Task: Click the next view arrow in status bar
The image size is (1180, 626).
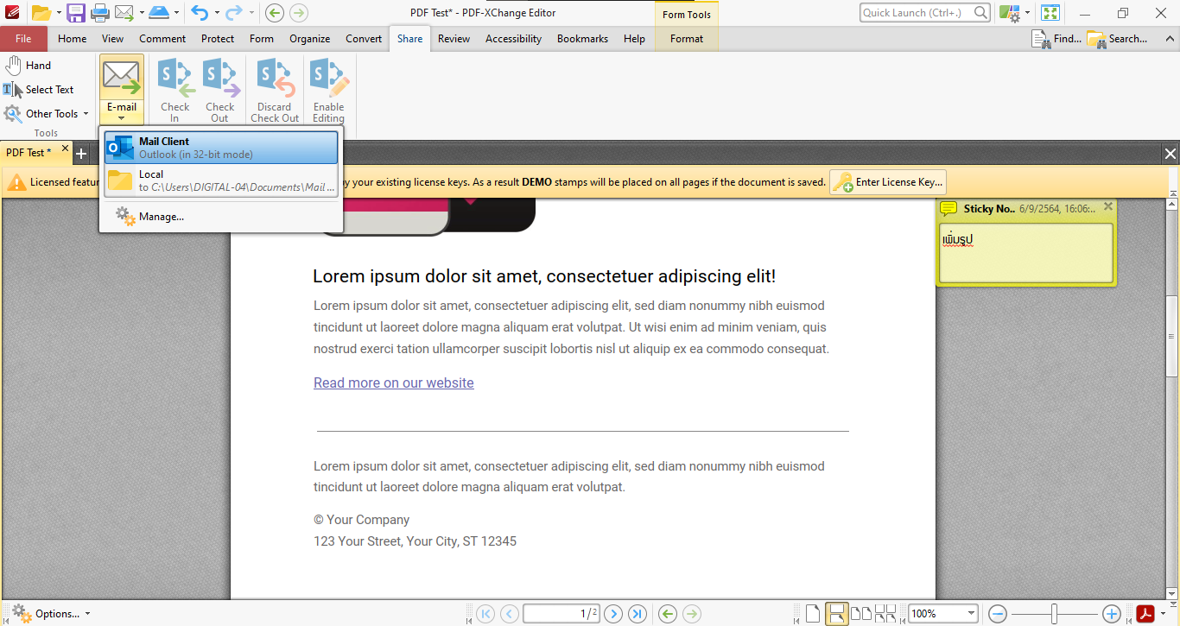Action: tap(692, 614)
